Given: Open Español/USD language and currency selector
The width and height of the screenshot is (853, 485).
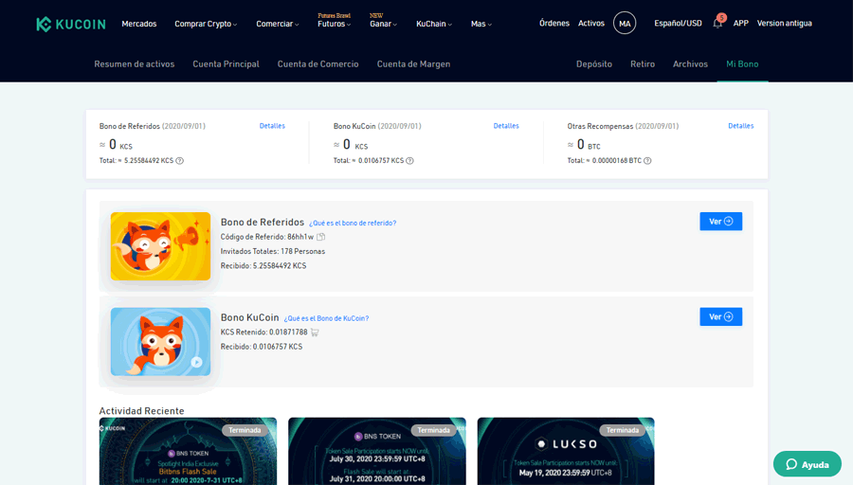Looking at the screenshot, I should (x=678, y=24).
